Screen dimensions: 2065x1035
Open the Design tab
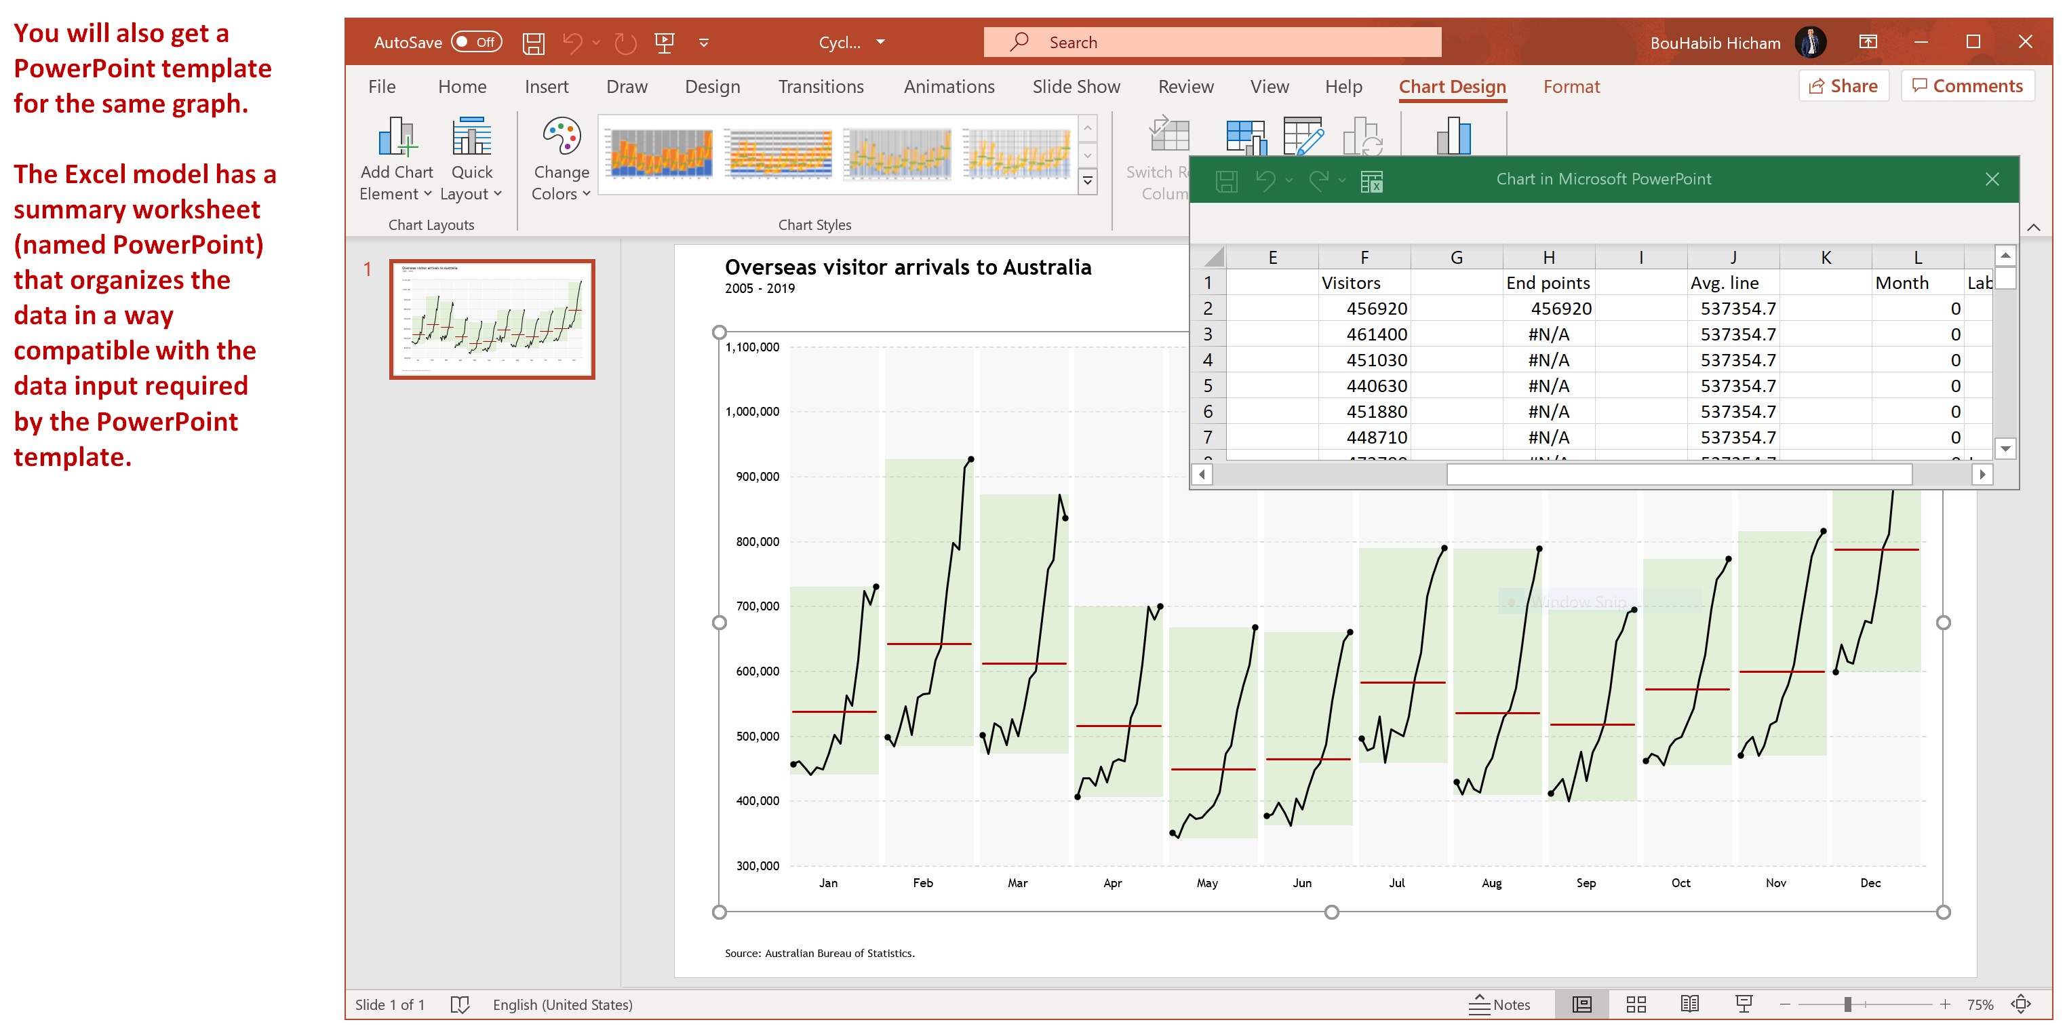pos(712,87)
